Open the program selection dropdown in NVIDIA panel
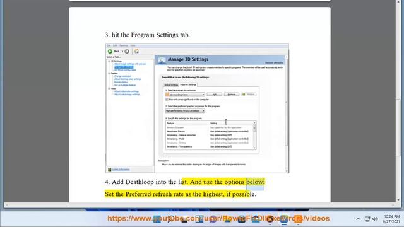The image size is (404, 227). click(185, 95)
